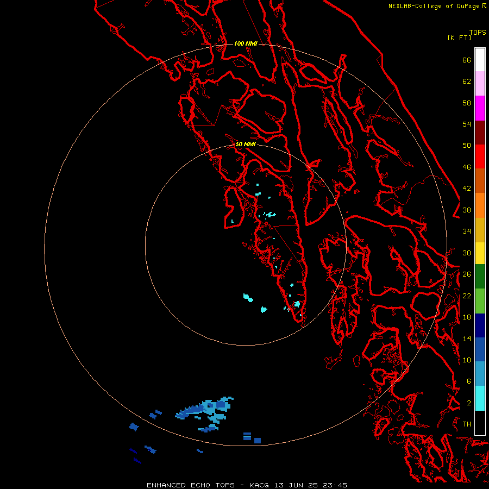Select the medium blue 10 kft swatch

click(480, 349)
